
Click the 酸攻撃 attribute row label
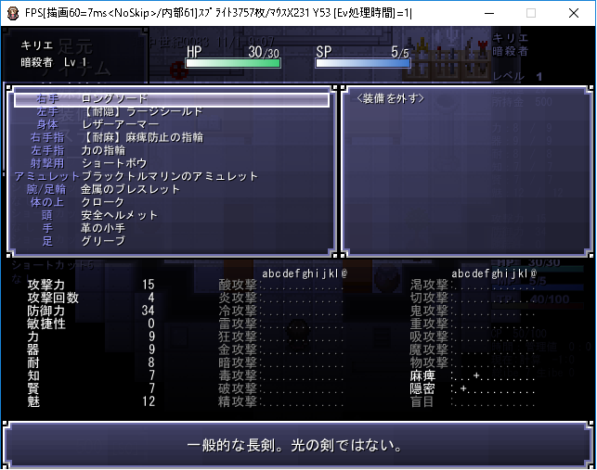[x=238, y=285]
